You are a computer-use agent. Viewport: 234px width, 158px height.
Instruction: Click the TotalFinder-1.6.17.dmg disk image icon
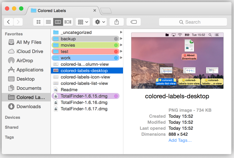[56, 109]
